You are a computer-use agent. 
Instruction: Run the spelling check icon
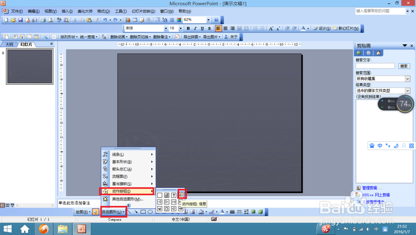[59, 20]
